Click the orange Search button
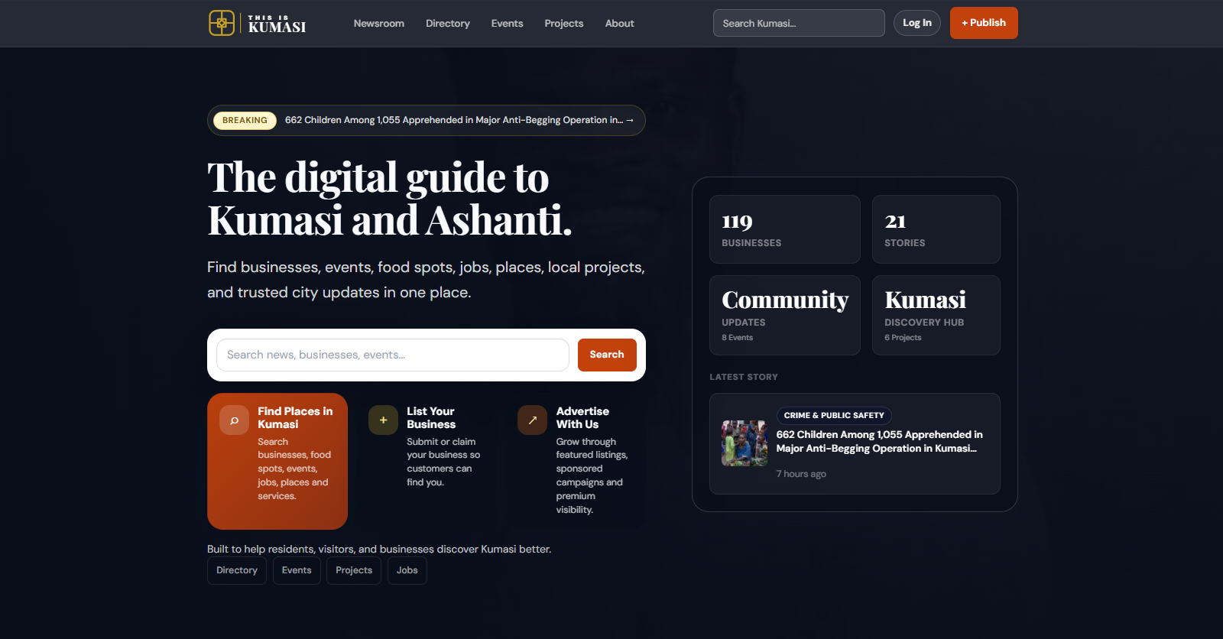Viewport: 1223px width, 639px height. click(607, 355)
